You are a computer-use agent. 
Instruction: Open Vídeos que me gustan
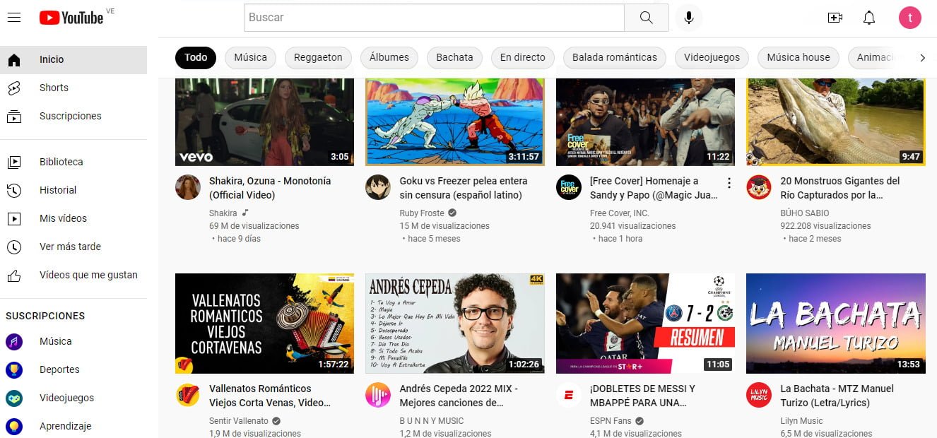73,275
